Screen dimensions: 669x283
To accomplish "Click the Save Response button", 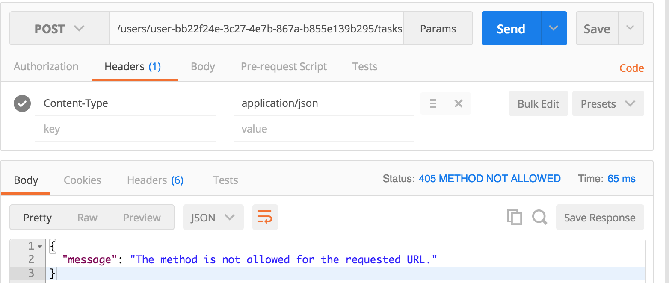I will click(600, 218).
